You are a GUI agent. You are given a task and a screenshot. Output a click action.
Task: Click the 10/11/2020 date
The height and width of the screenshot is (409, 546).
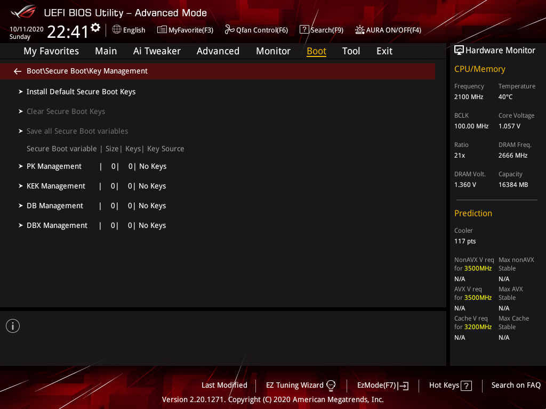click(27, 29)
